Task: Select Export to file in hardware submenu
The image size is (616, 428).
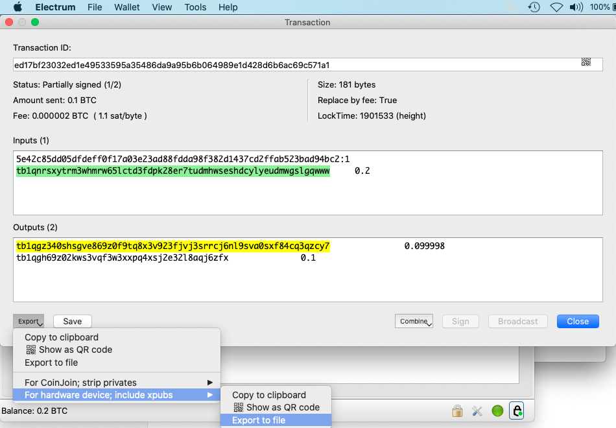Action: point(276,420)
